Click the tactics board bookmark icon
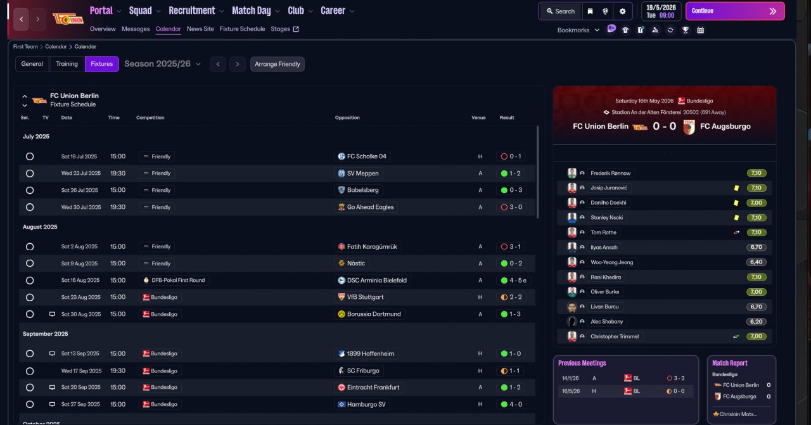This screenshot has width=811, height=425. pyautogui.click(x=641, y=30)
